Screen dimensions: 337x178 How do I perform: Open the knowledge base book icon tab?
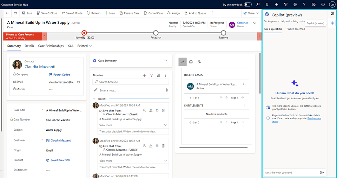tap(191, 62)
